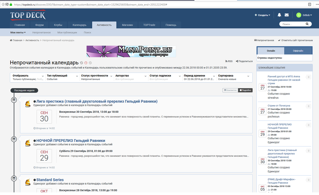Click the calendar icon beside Лига престижа event
Viewport: 319px width, 195px height.
coord(13,100)
